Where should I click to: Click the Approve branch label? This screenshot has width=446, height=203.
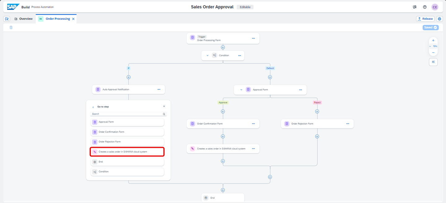(223, 102)
